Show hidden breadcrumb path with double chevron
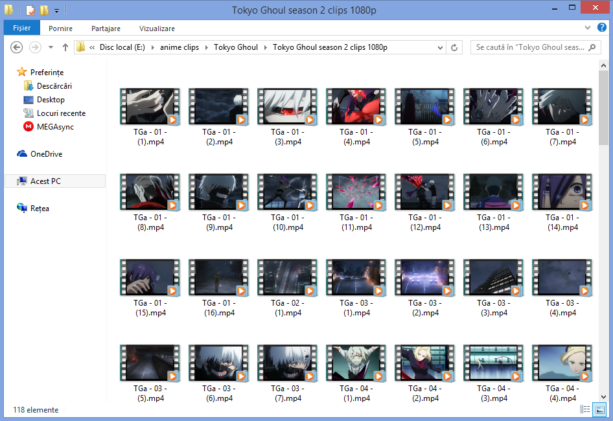 [x=92, y=47]
